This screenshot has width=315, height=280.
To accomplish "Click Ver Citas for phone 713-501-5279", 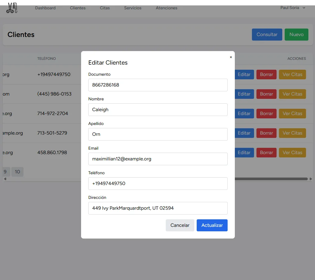I will click(x=292, y=133).
